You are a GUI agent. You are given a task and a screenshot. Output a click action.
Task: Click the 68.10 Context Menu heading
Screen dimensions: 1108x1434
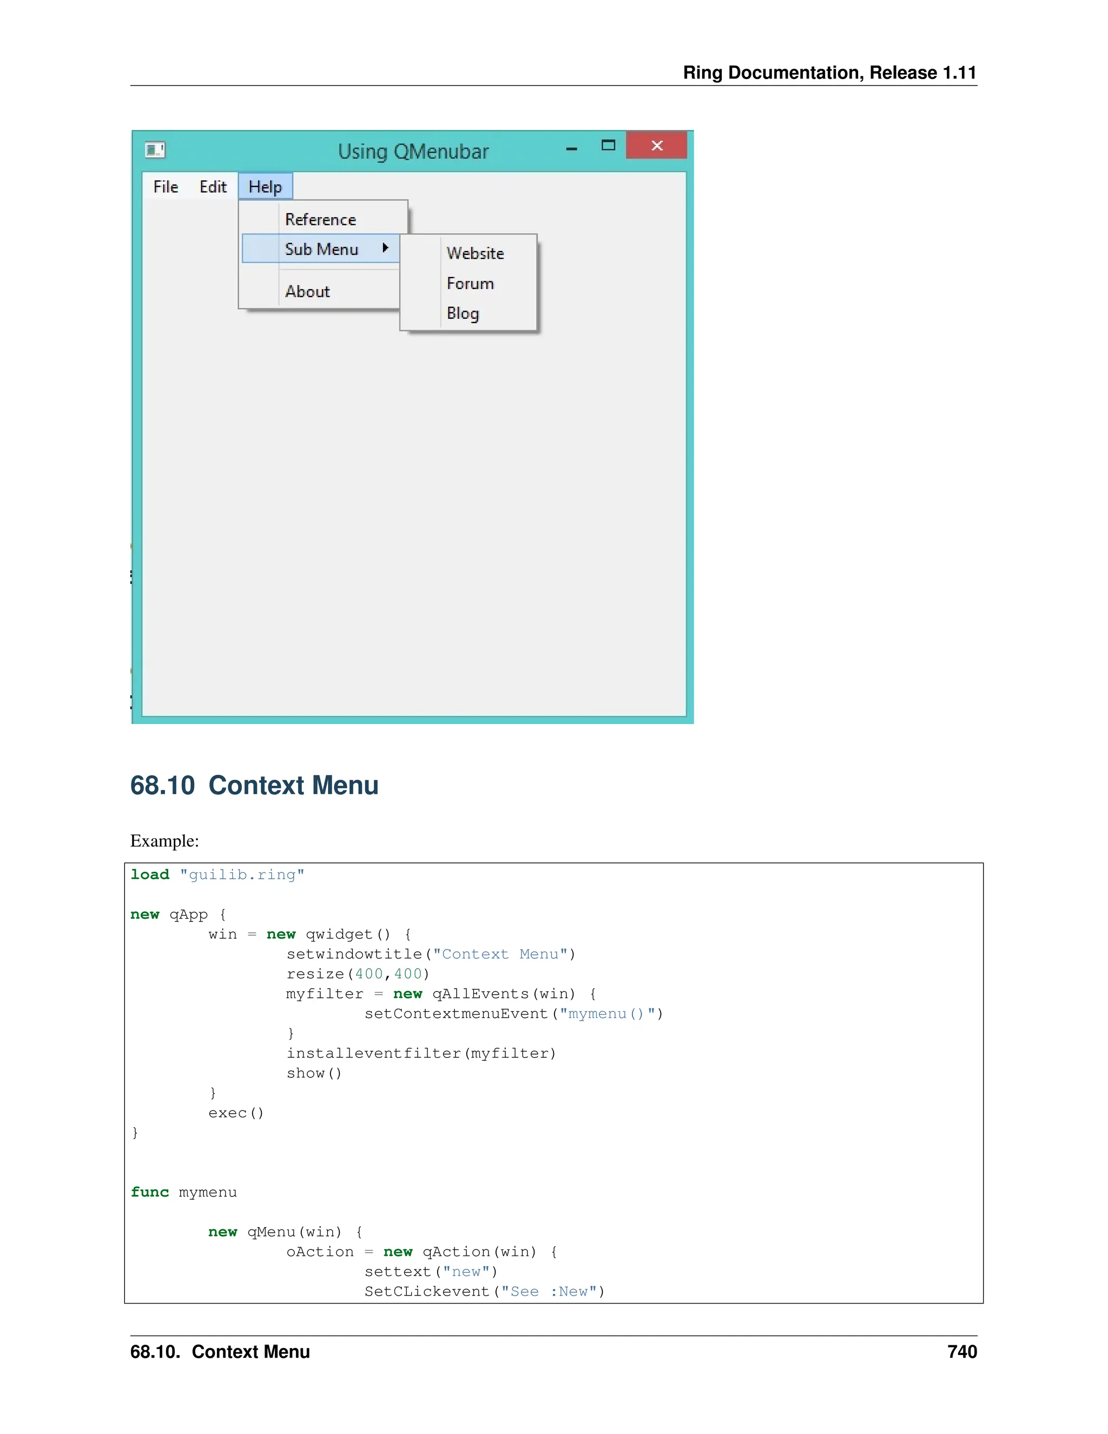point(254,785)
